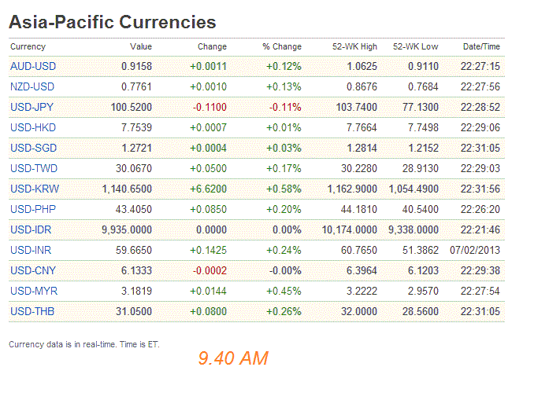Click the USD-INR currency link
The height and width of the screenshot is (400, 549).
point(32,250)
